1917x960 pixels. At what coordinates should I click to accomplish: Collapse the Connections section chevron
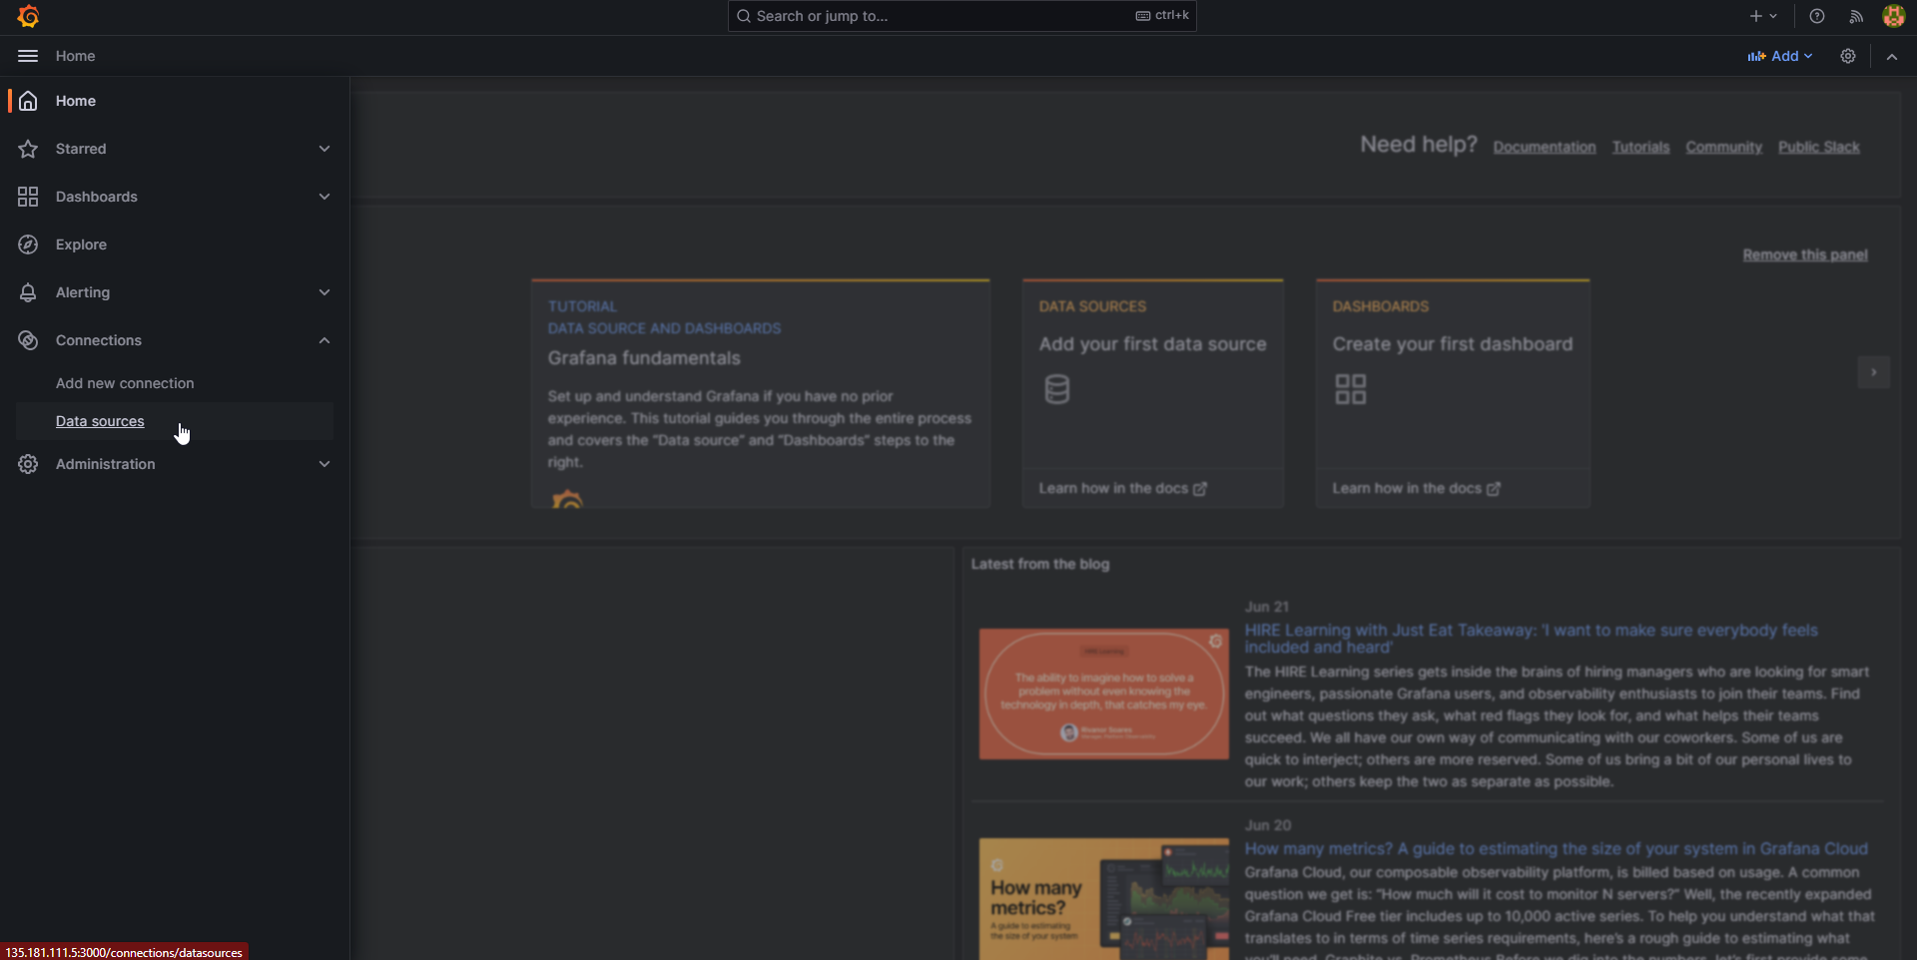coord(324,340)
